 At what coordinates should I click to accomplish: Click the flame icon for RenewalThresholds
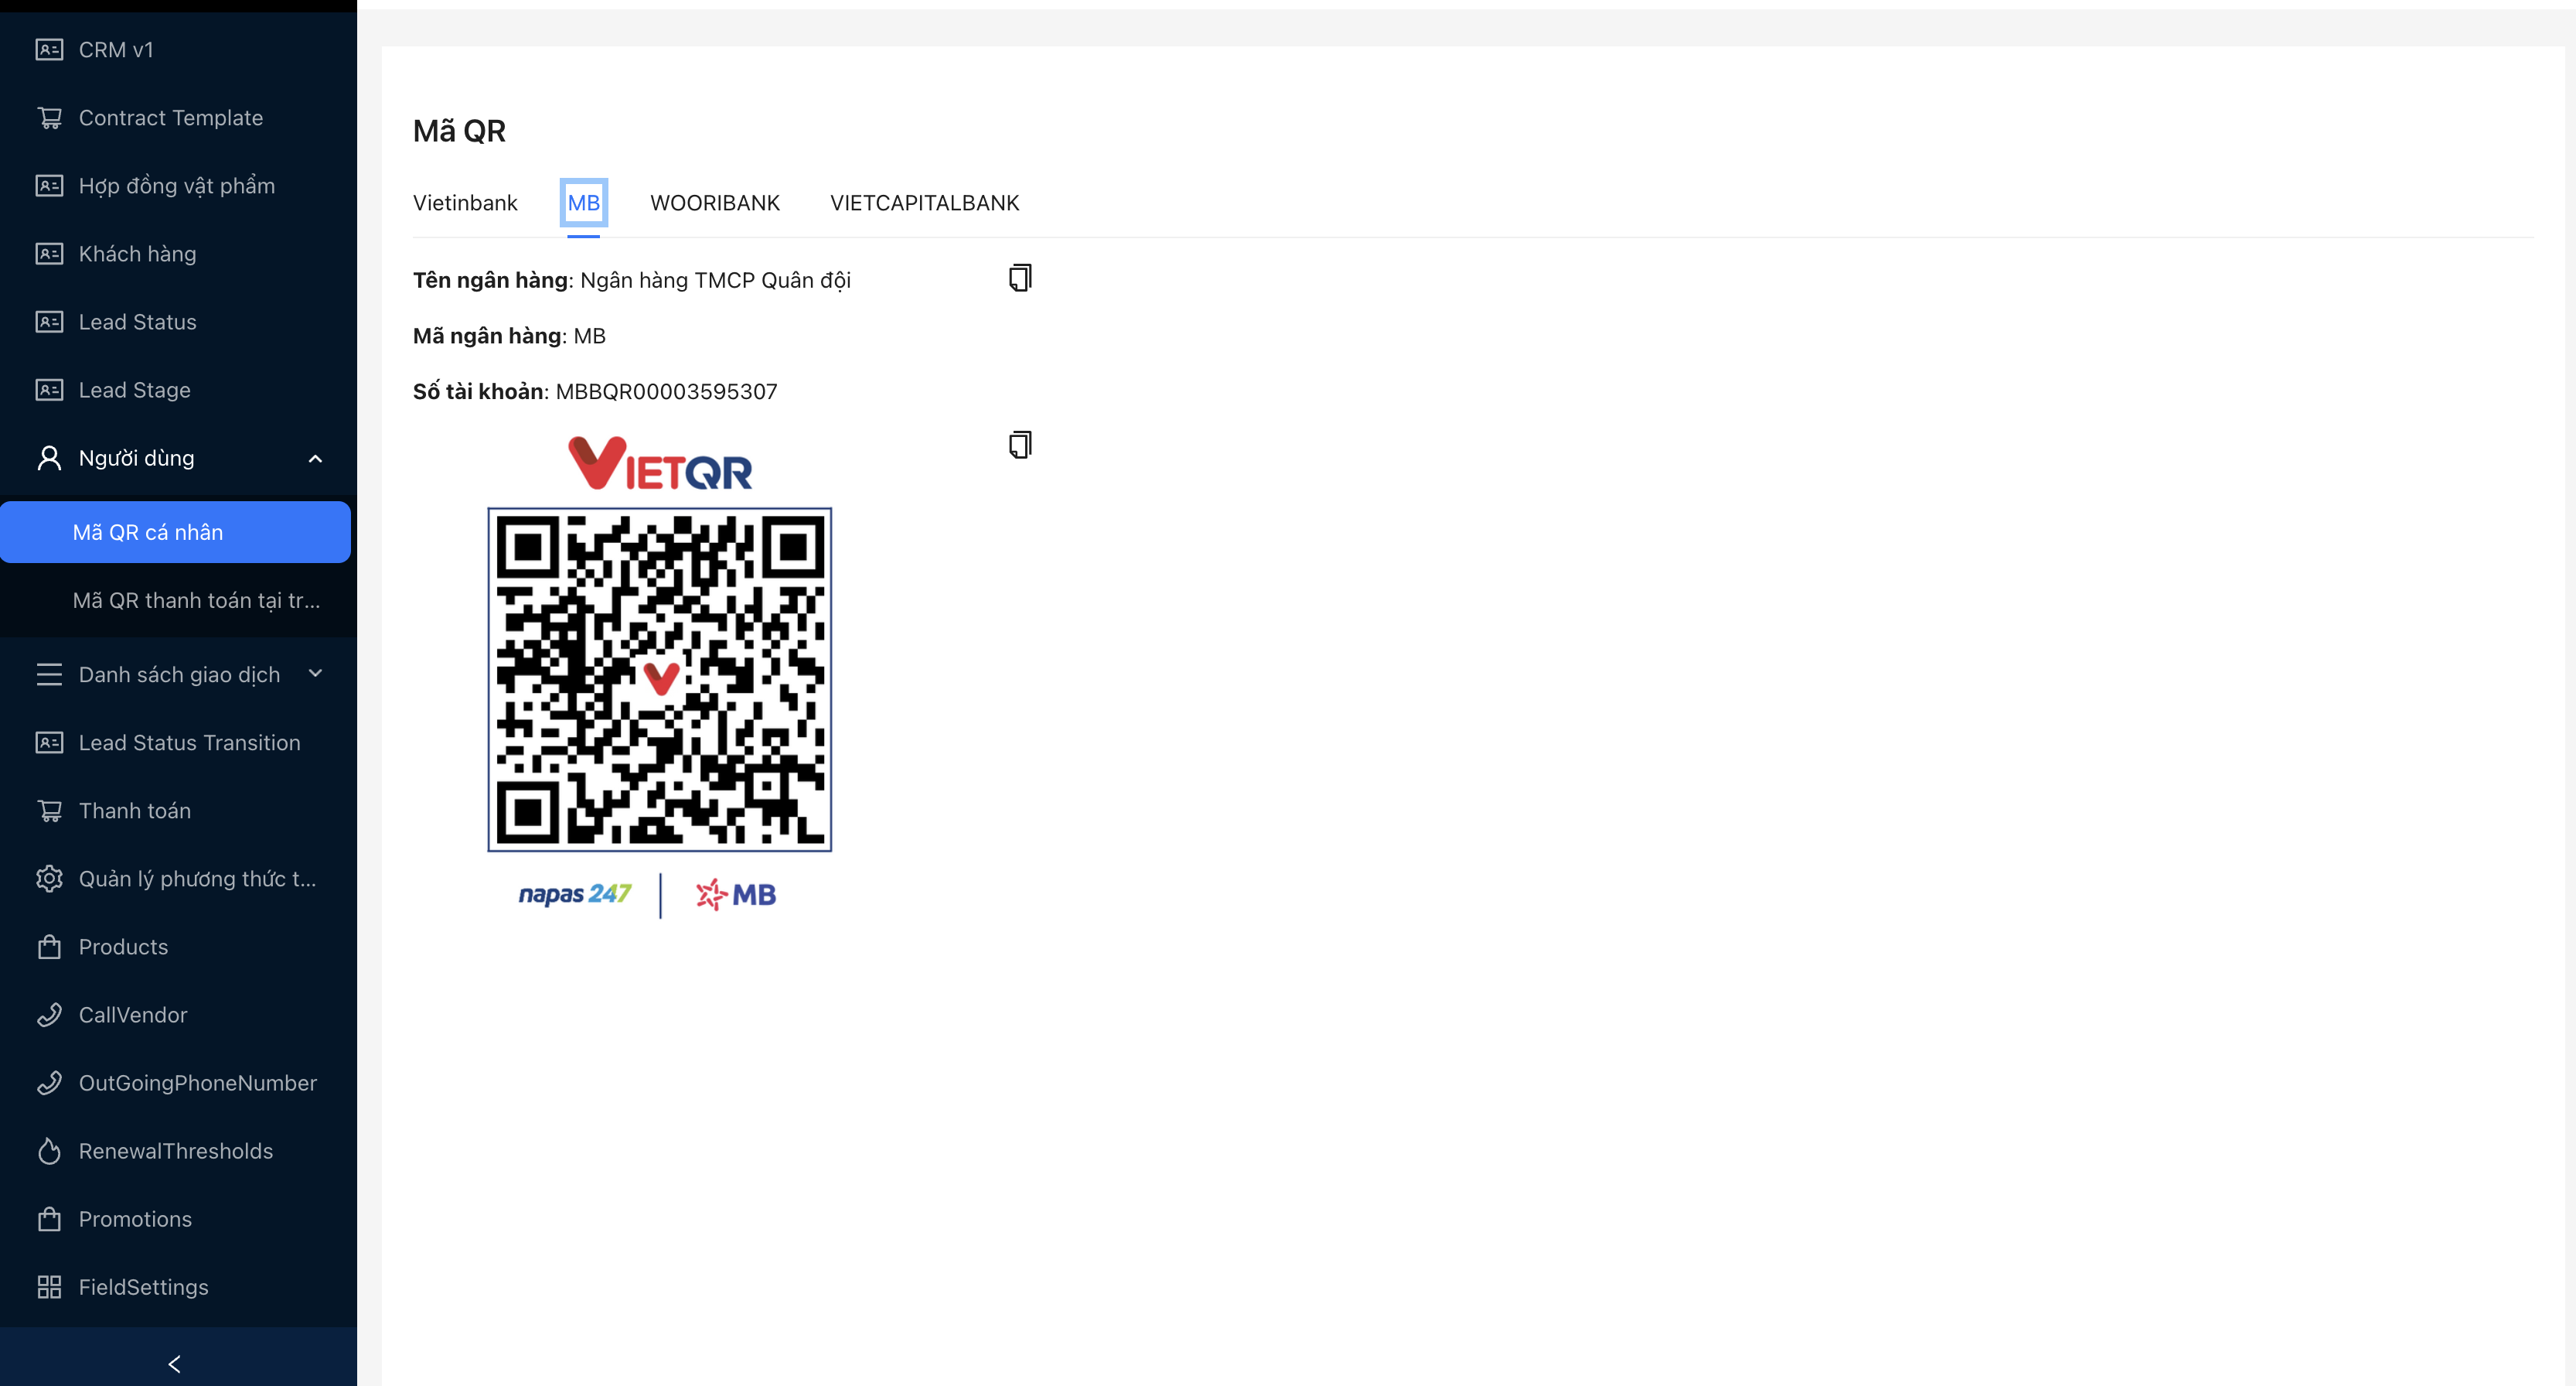49,1151
